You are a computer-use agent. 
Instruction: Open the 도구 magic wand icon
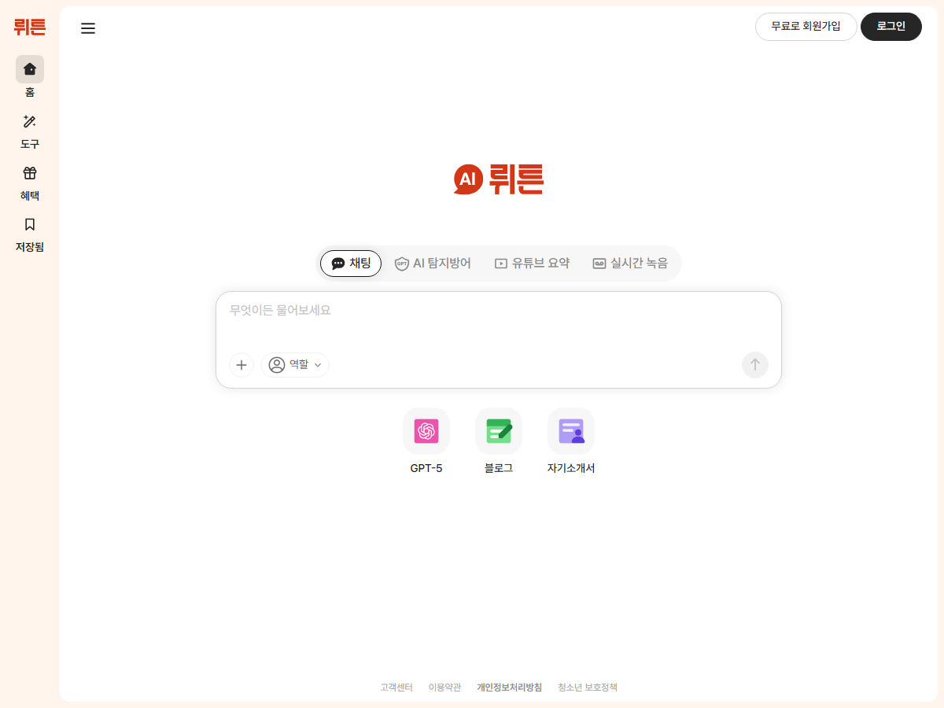pos(30,121)
